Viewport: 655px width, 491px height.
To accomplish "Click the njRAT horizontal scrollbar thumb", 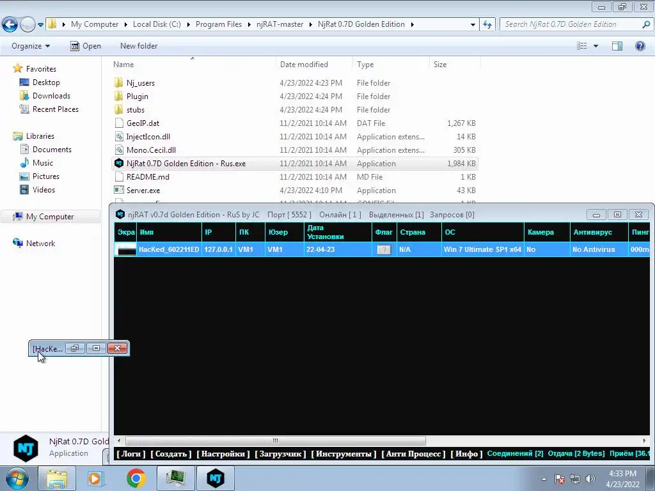I will [x=275, y=440].
